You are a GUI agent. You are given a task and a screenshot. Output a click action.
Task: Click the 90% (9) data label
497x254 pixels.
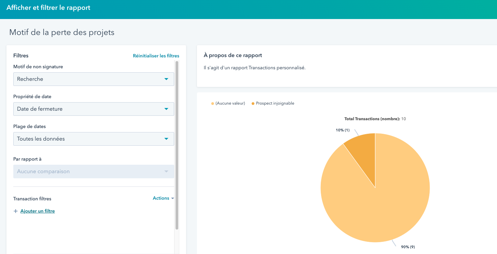[x=408, y=247]
